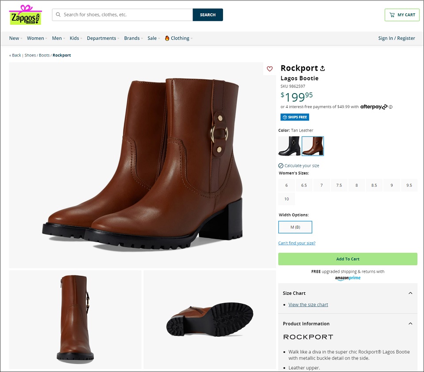Click the fire icon beside Clothing
Screen dimensions: 424x372
pyautogui.click(x=167, y=38)
